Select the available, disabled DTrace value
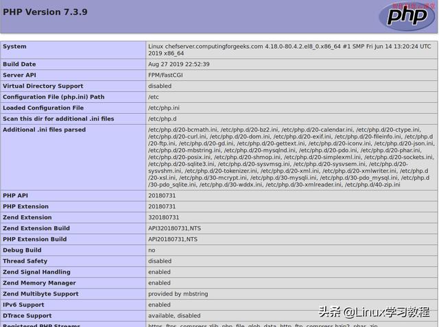This screenshot has width=439, height=327. pos(174,315)
